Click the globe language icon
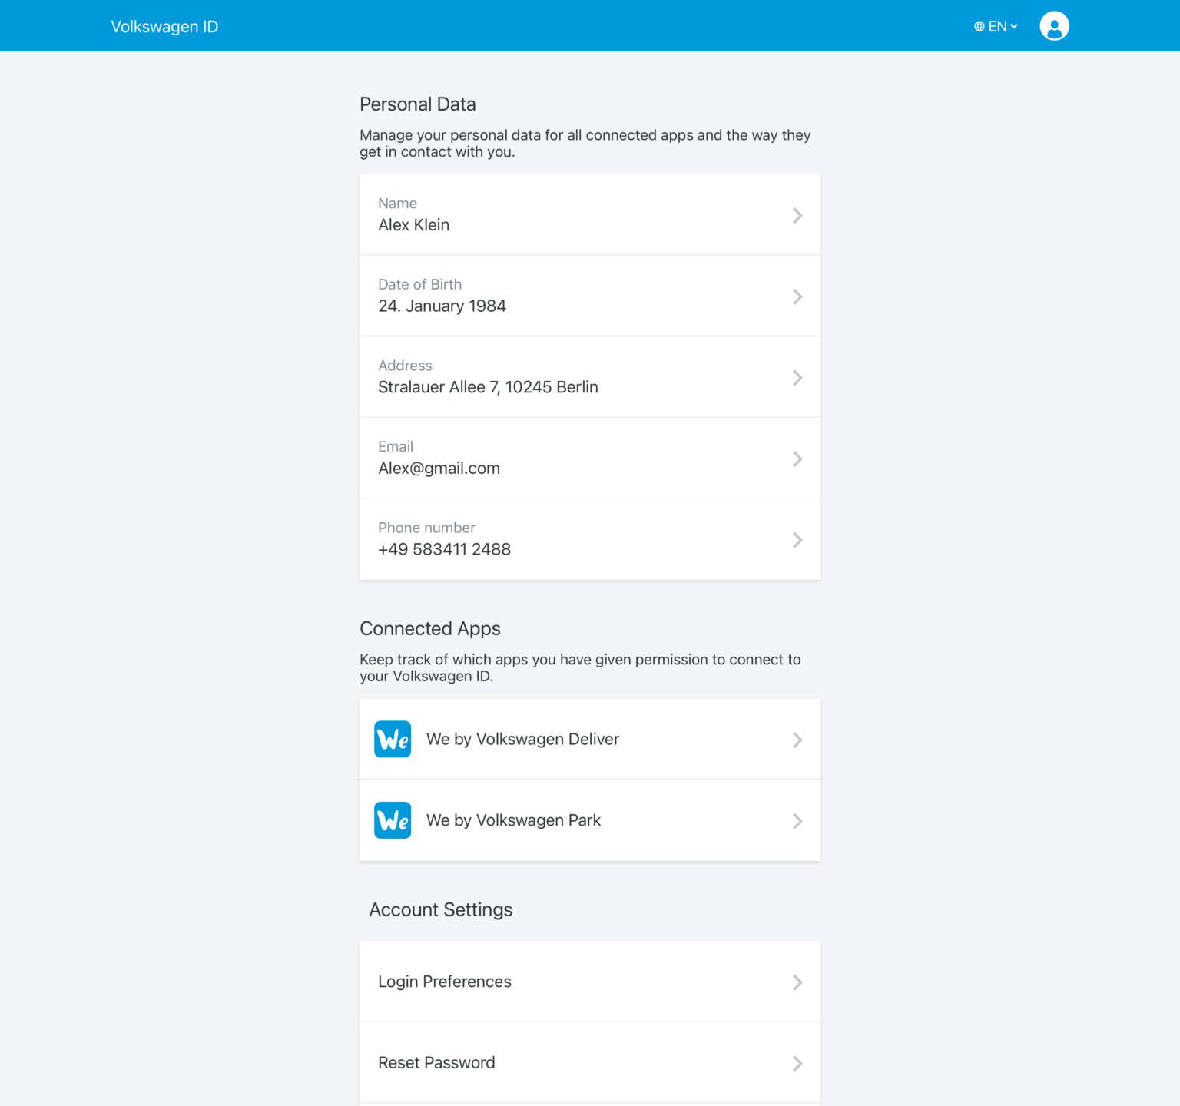The image size is (1180, 1106). 979,26
